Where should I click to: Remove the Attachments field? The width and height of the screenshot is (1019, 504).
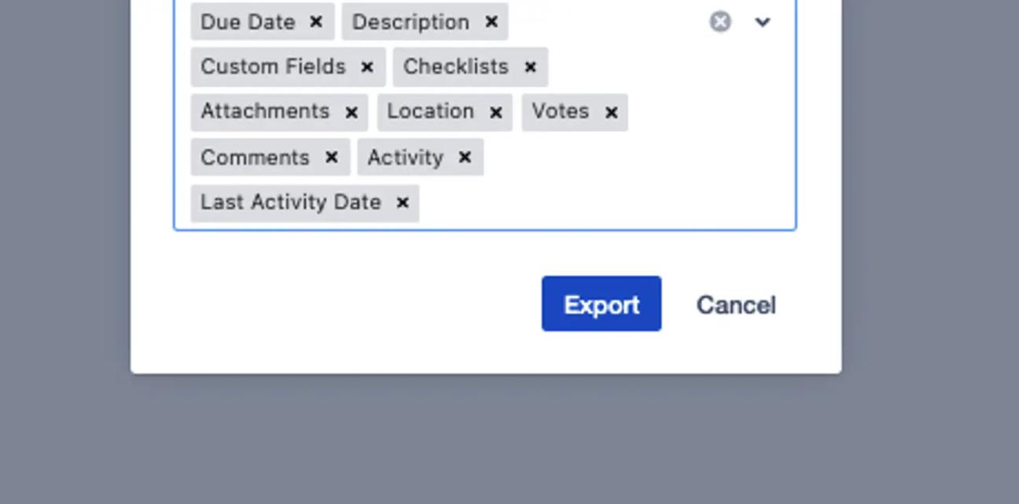click(351, 112)
